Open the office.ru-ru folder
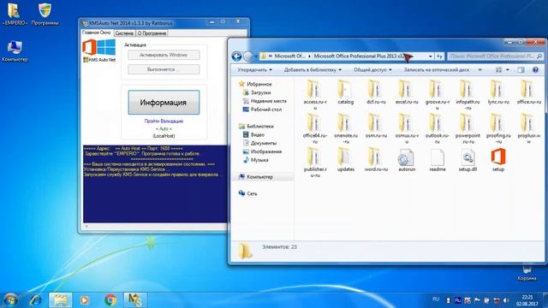The width and height of the screenshot is (548, 308). click(528, 92)
